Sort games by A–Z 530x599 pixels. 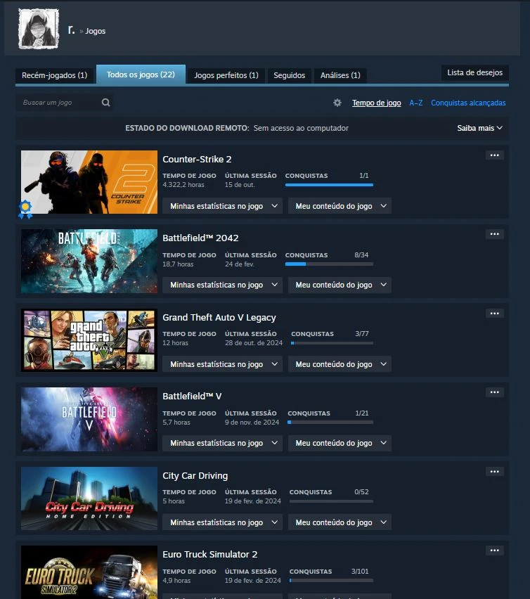pos(416,103)
